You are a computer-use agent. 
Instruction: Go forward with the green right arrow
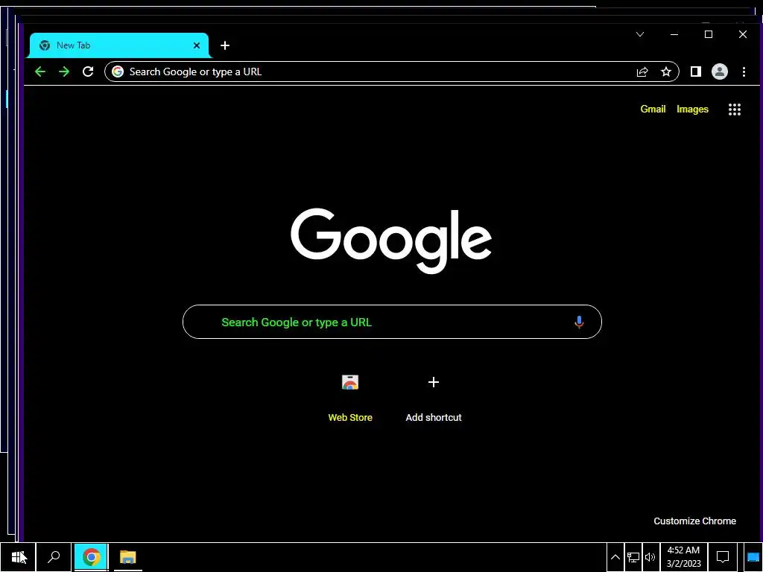click(64, 72)
